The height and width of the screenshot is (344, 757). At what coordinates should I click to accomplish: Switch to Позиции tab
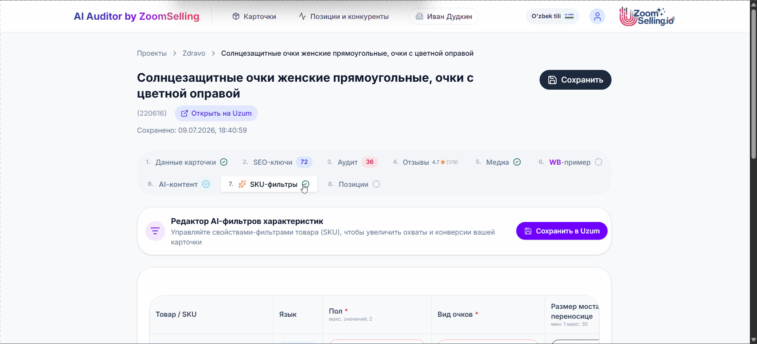(354, 184)
